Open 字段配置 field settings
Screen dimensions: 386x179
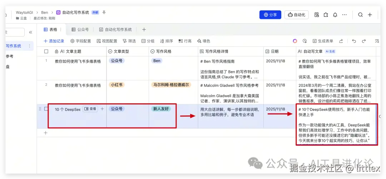click(x=81, y=41)
